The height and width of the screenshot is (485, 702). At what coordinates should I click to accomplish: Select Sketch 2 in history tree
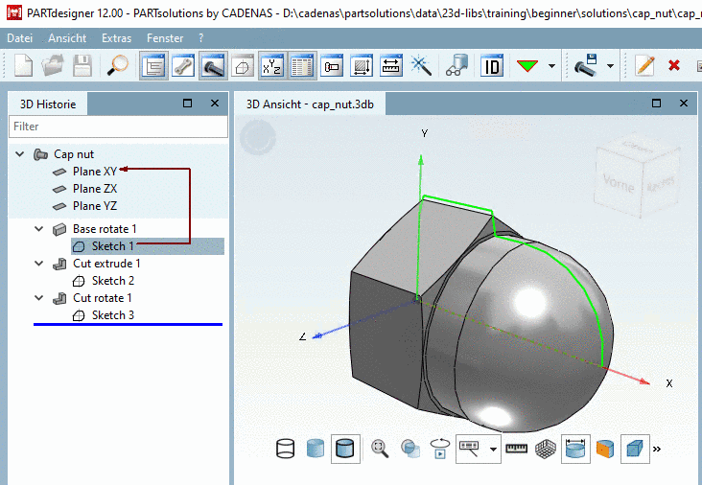[113, 281]
